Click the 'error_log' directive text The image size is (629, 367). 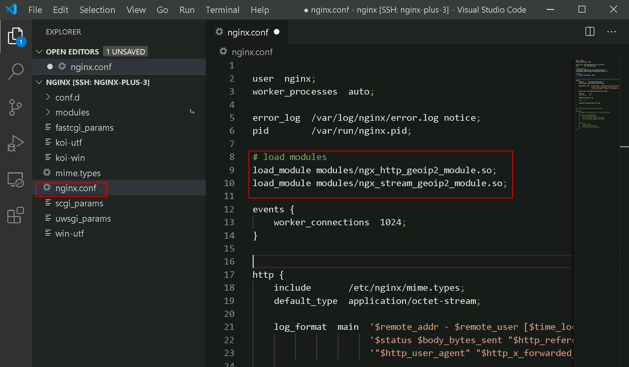(276, 118)
